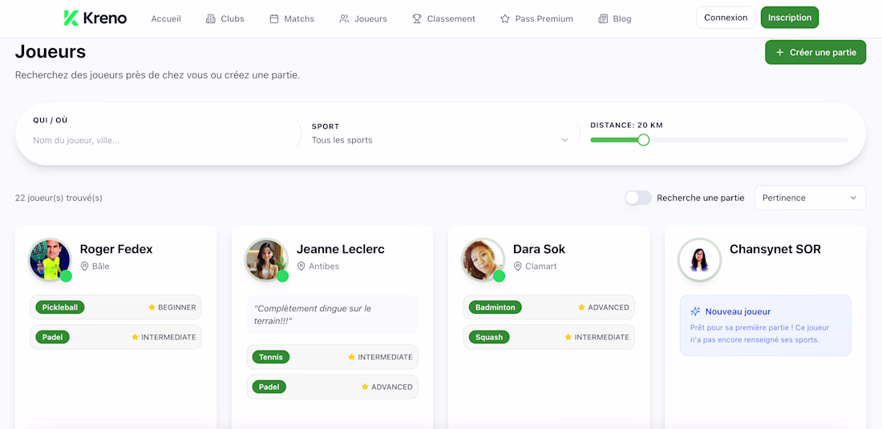Click the Connexion button

tap(726, 18)
